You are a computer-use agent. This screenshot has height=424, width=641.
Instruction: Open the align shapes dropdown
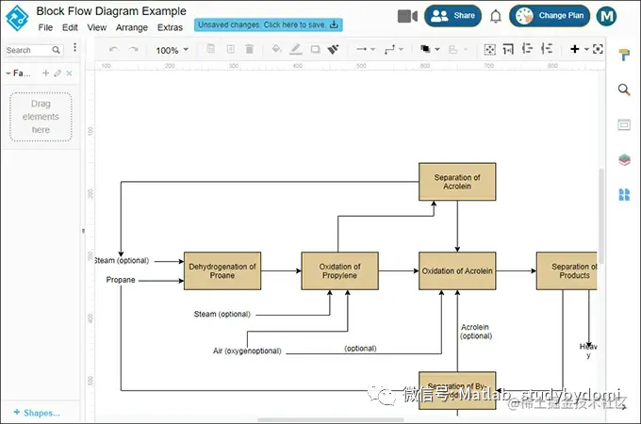coord(458,50)
